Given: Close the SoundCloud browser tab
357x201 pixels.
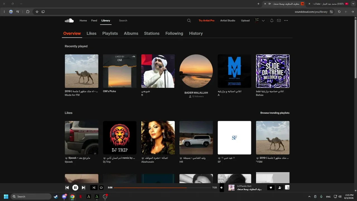Looking at the screenshot, I should [265, 4].
